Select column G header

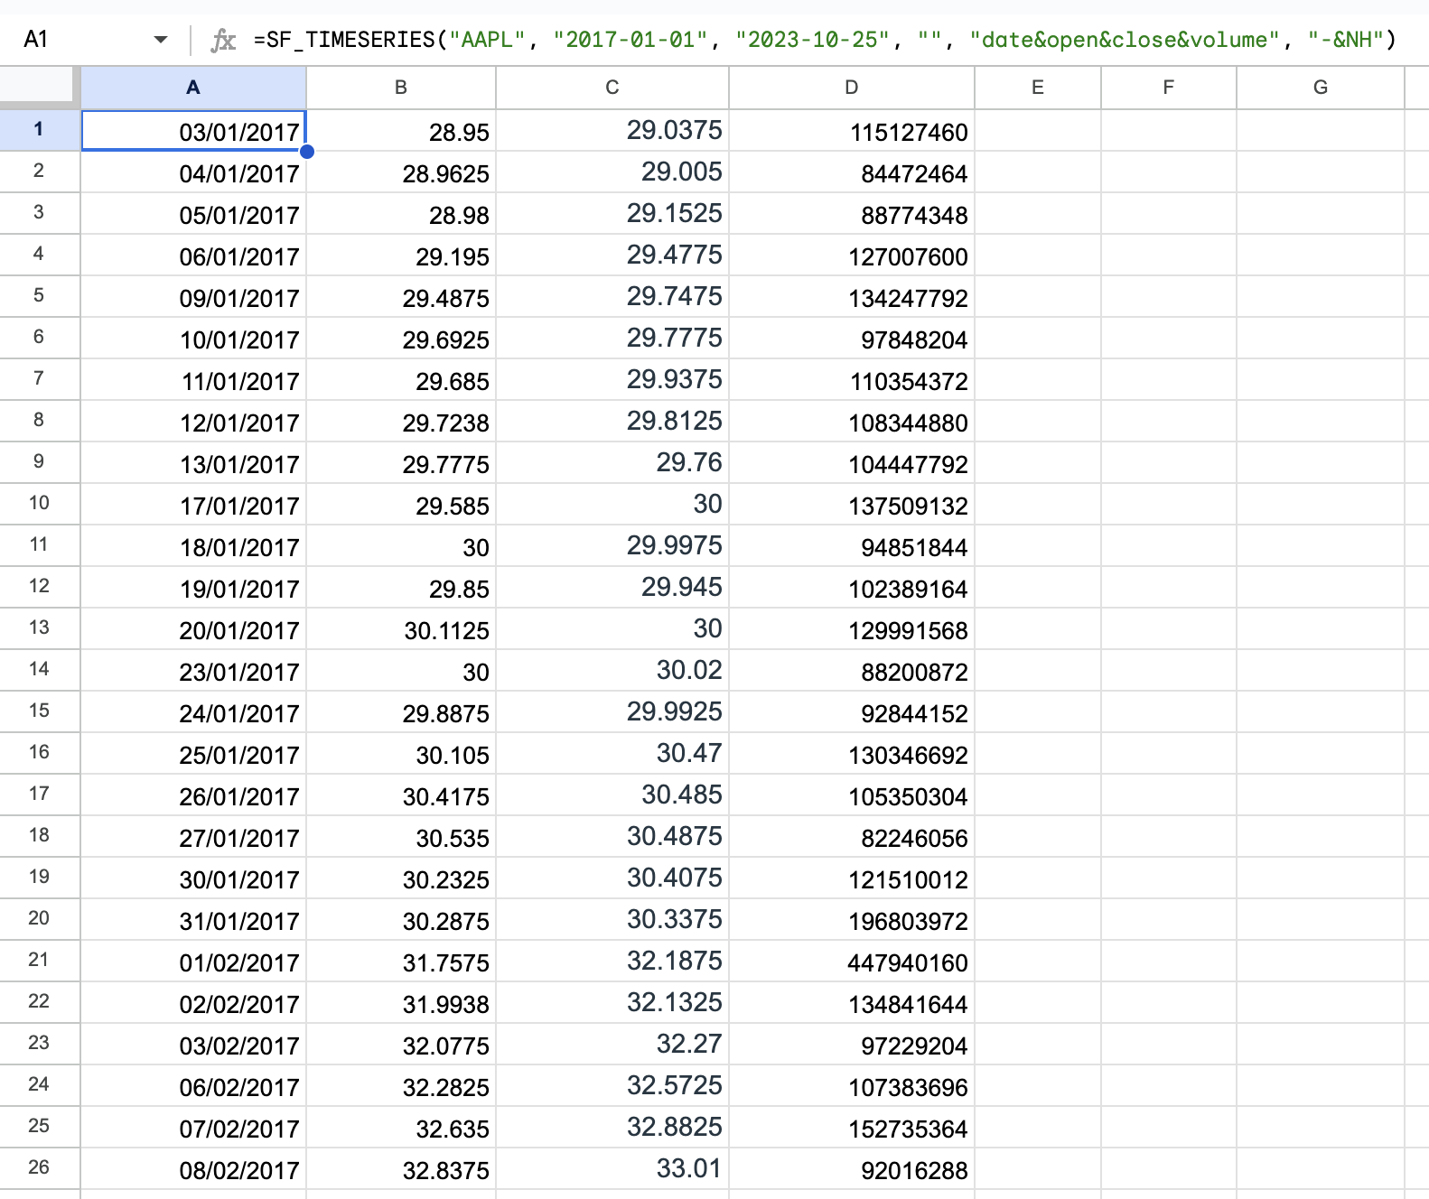tap(1321, 88)
